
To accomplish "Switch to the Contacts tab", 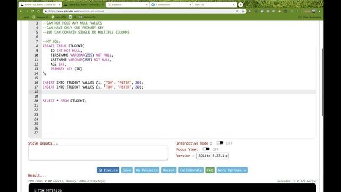I will [x=127, y=5].
